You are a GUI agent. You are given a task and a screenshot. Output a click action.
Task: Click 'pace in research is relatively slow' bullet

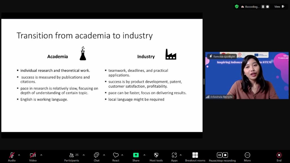tap(59, 91)
